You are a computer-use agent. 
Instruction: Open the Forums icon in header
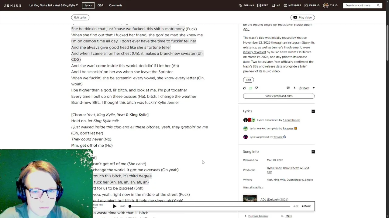click(241, 5)
